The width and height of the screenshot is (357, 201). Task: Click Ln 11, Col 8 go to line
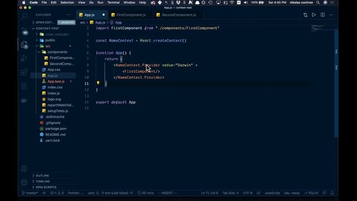(x=210, y=193)
